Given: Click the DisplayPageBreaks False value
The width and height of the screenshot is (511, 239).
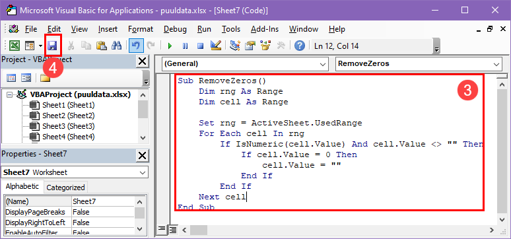Looking at the screenshot, I should click(x=102, y=212).
